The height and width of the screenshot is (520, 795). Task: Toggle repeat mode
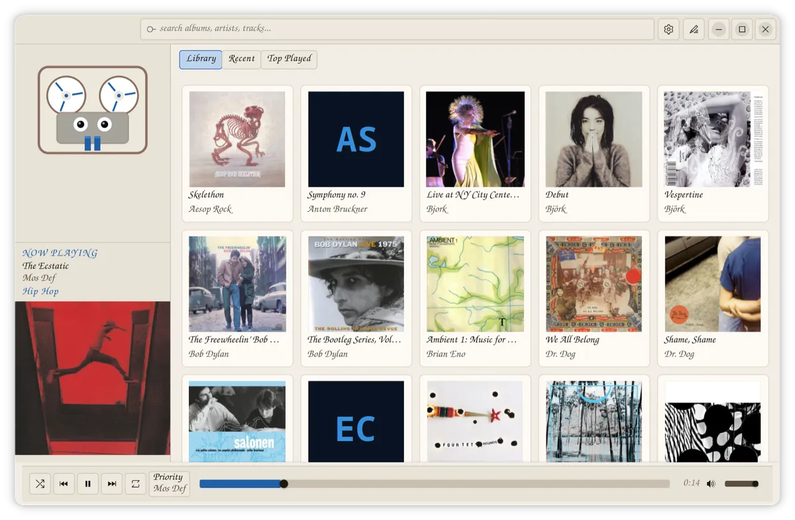(136, 484)
